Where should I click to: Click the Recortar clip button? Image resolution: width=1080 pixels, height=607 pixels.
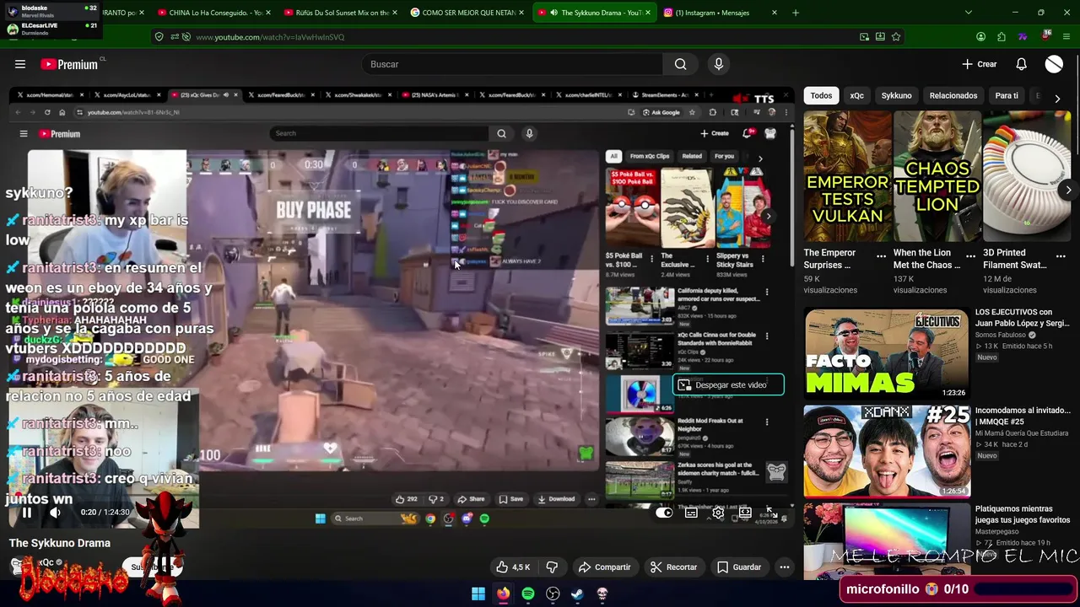[x=673, y=567]
